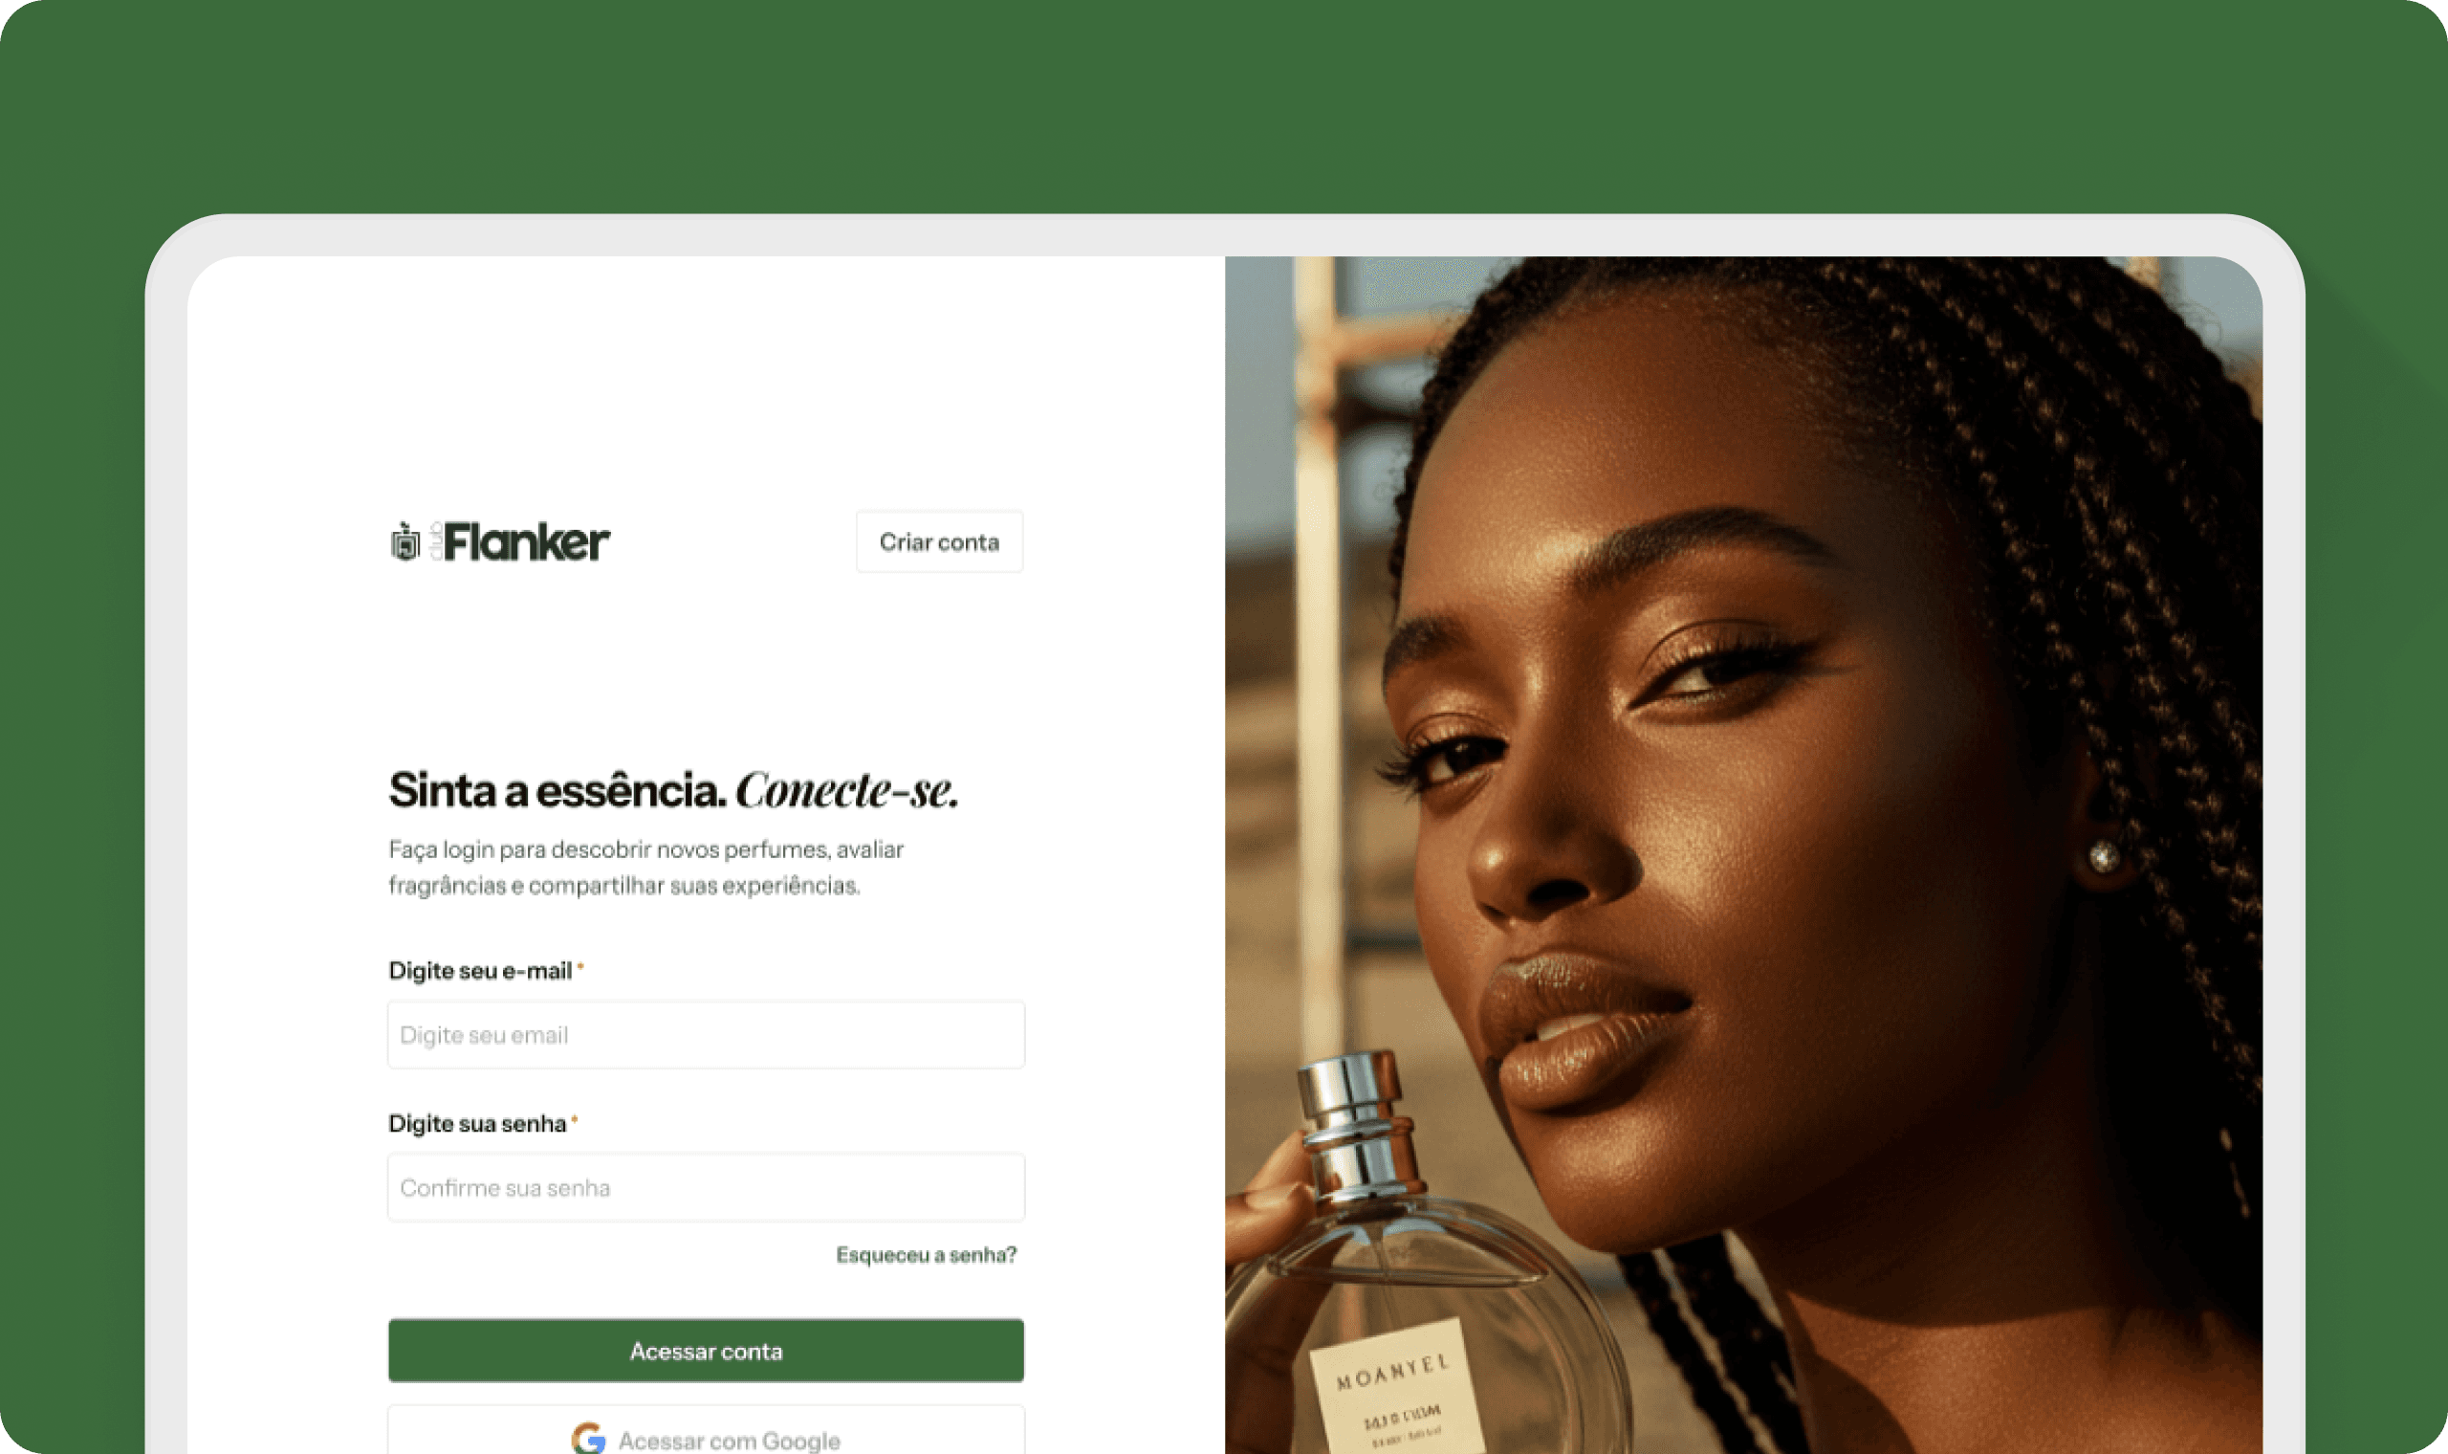This screenshot has width=2448, height=1454.
Task: Click the asterisk beside the e-mail label
Action: 579,967
